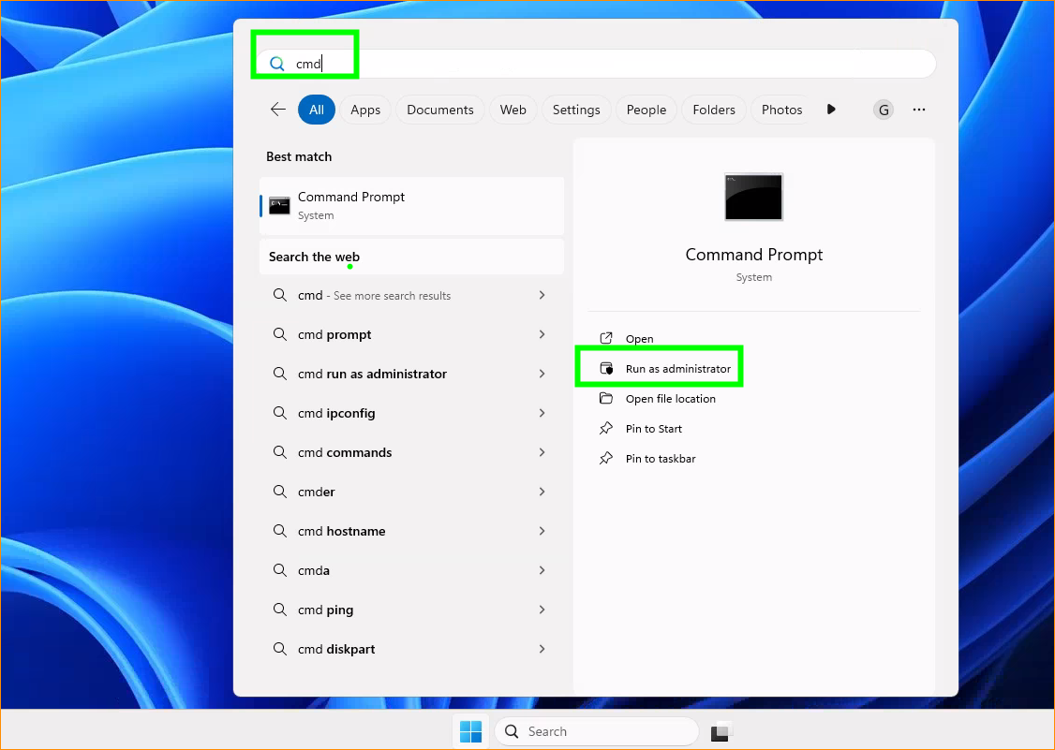The width and height of the screenshot is (1055, 750).
Task: Expand chevron next to 'cmd diskpart'
Action: (x=542, y=649)
